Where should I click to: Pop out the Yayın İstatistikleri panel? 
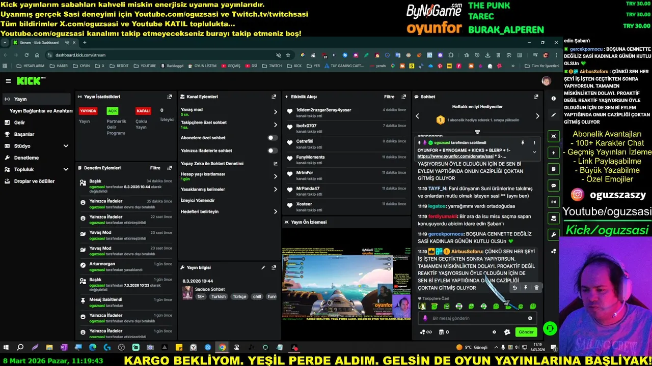[170, 97]
